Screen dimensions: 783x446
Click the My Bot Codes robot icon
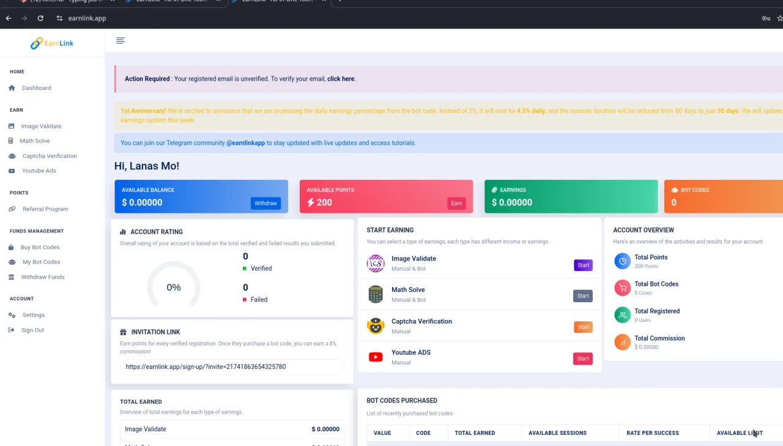pos(12,262)
